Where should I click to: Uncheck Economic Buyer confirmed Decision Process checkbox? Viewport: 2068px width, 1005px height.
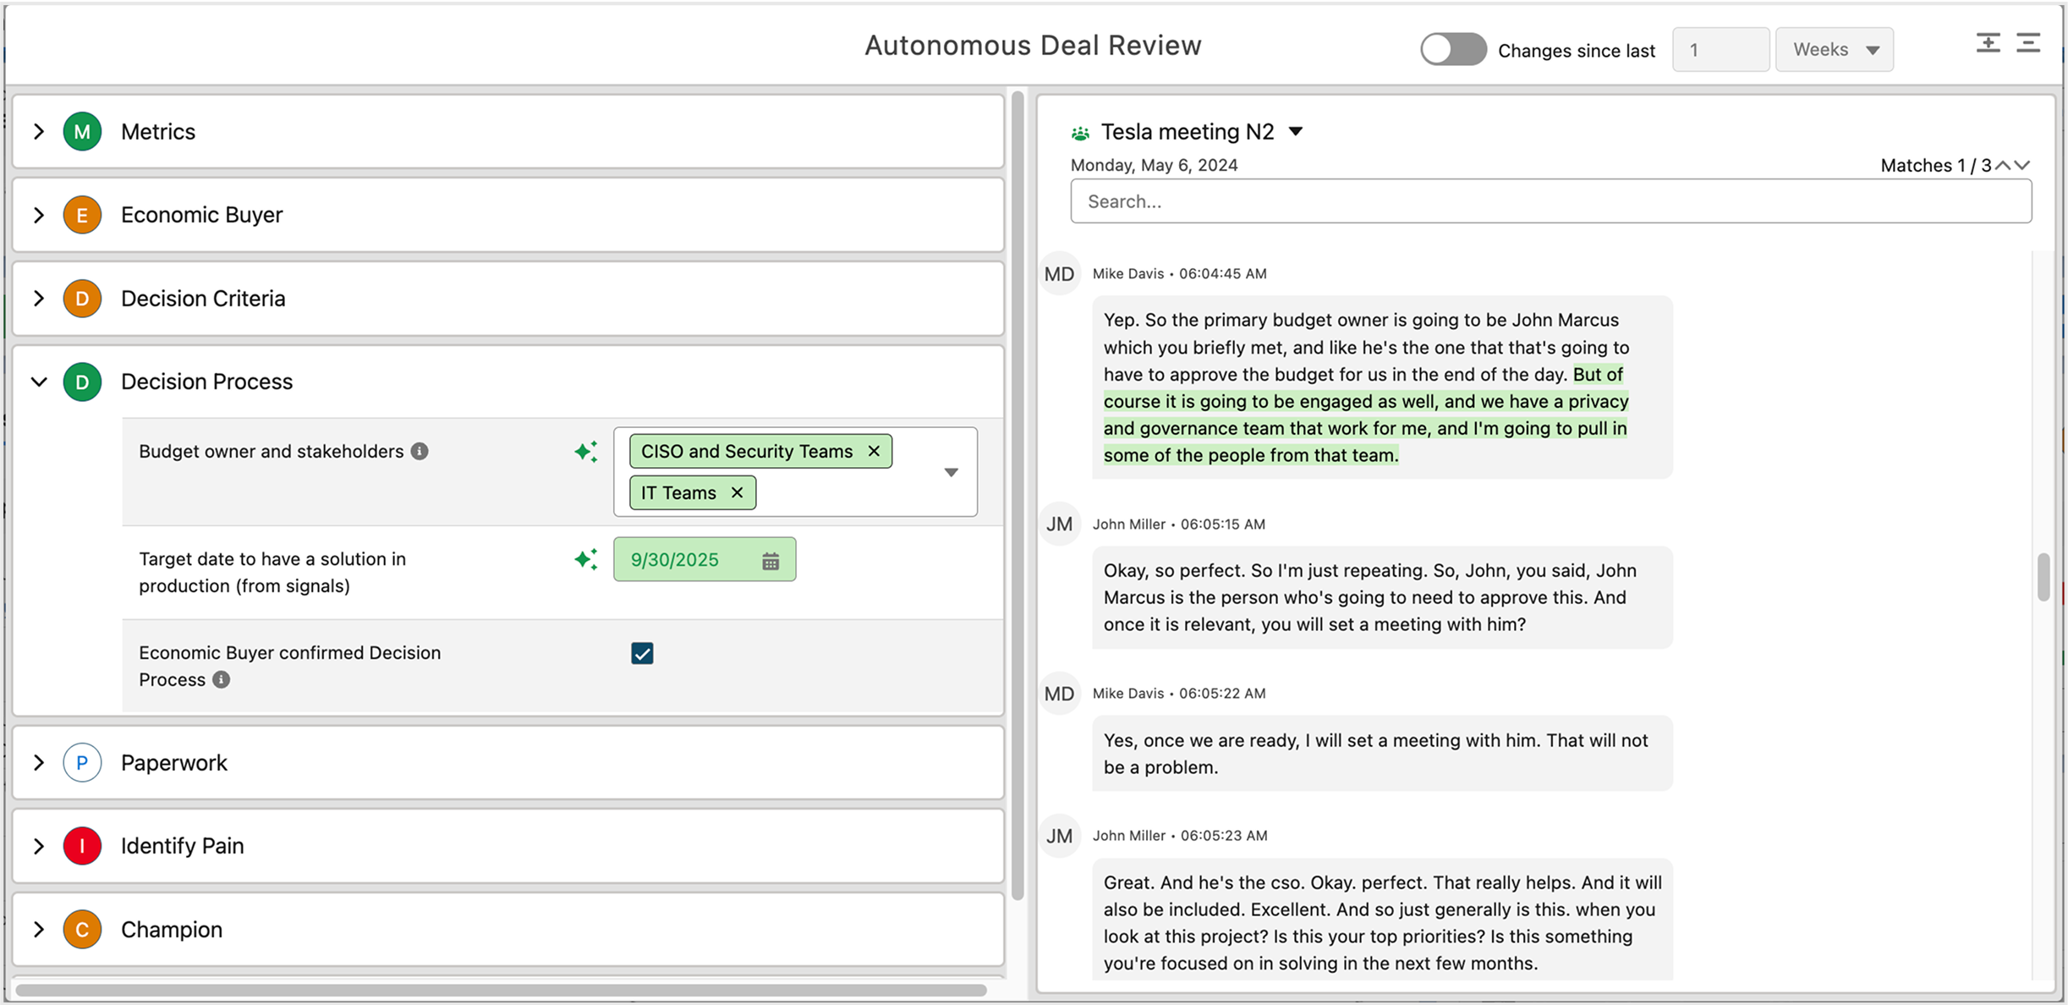click(x=642, y=653)
